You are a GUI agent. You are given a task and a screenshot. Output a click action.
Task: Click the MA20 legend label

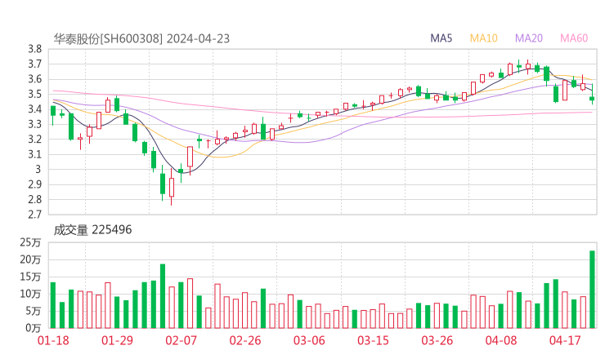click(529, 38)
